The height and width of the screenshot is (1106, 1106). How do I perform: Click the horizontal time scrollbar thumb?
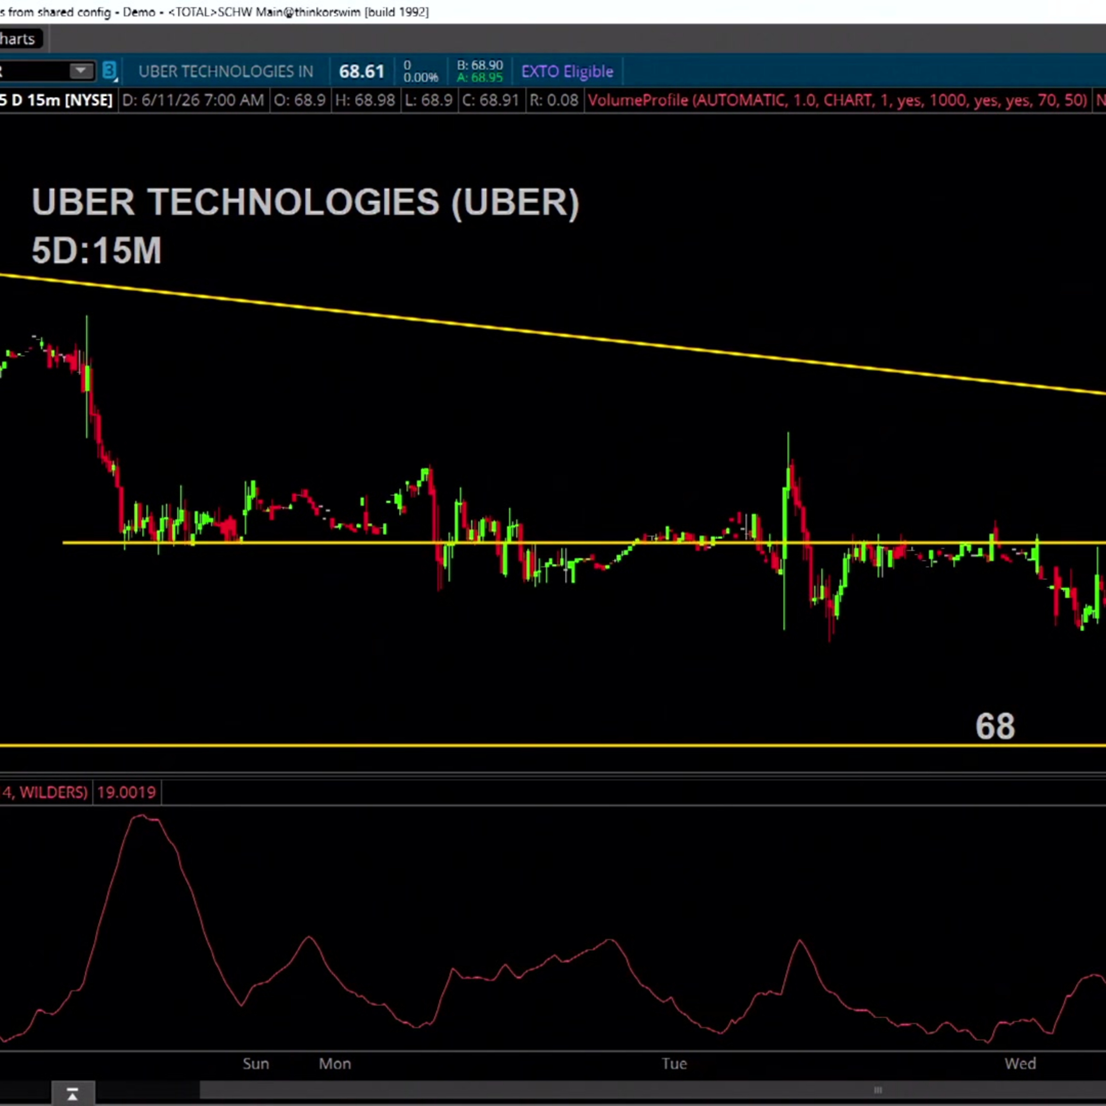[x=653, y=1089]
